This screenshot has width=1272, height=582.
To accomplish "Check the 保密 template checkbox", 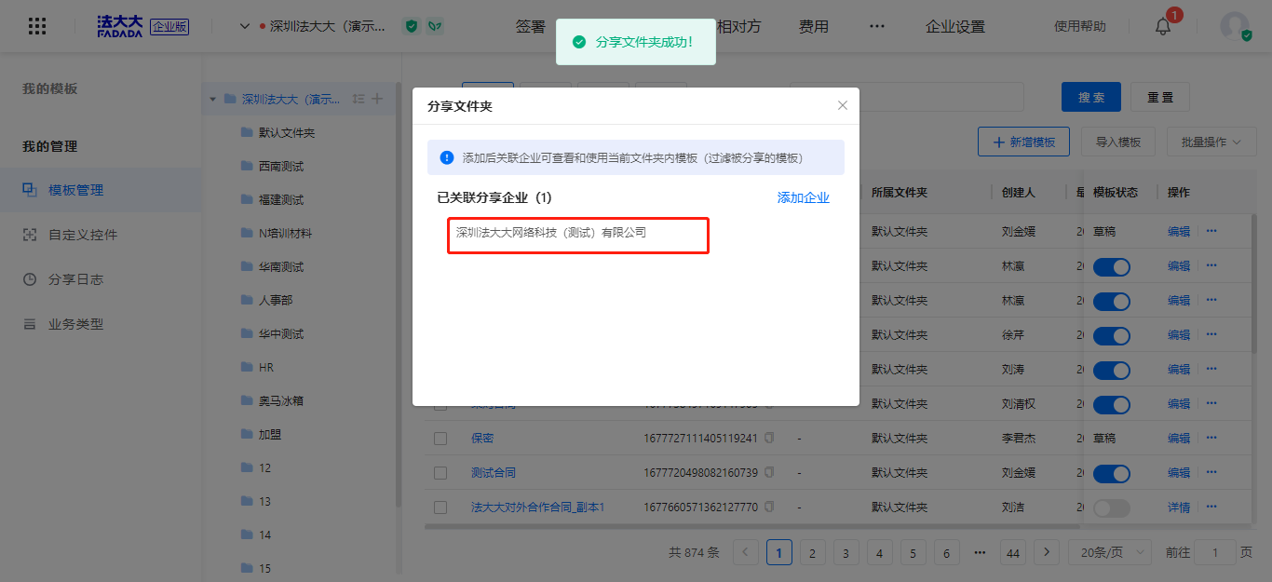I will click(440, 439).
